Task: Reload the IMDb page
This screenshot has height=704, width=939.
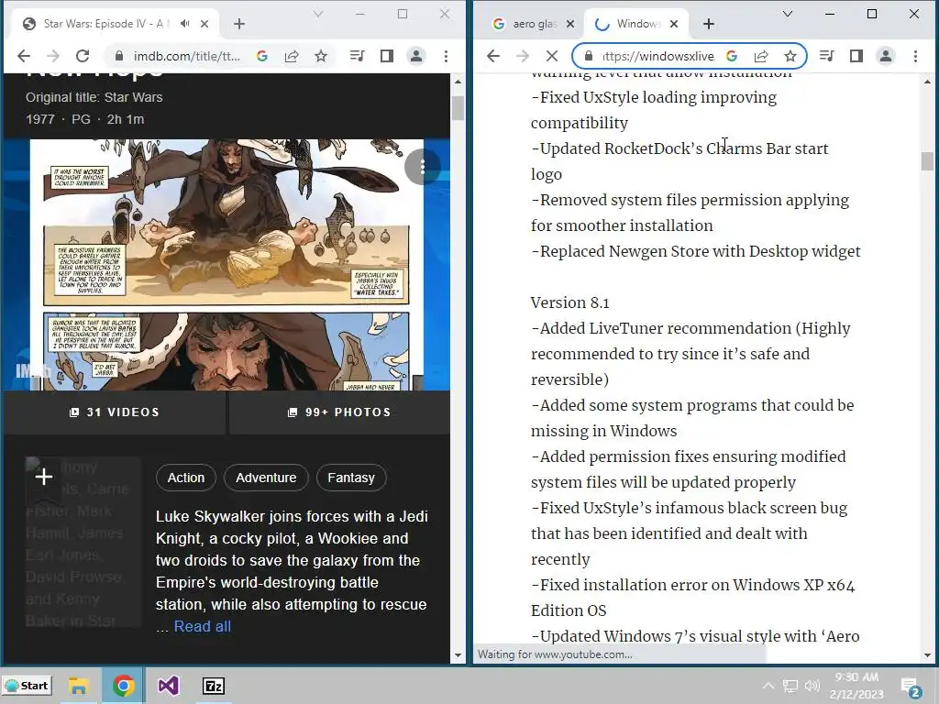Action: [83, 56]
